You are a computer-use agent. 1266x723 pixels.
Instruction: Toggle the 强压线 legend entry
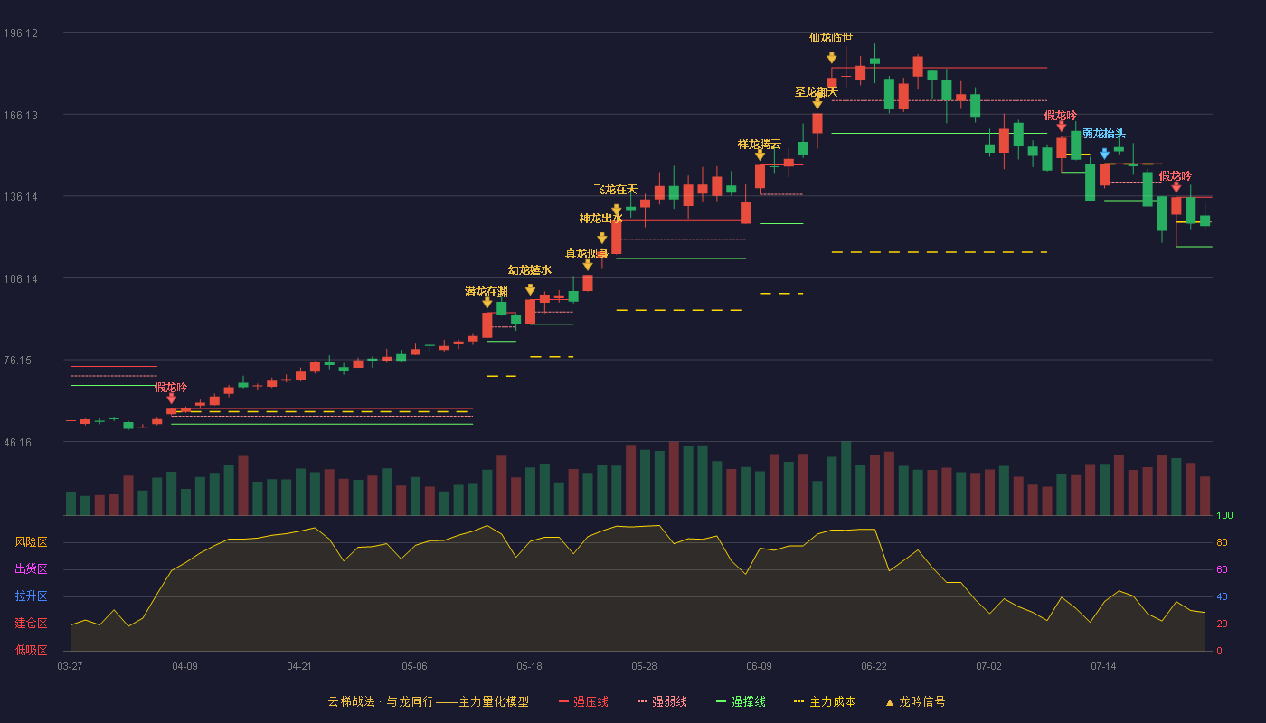(x=583, y=701)
